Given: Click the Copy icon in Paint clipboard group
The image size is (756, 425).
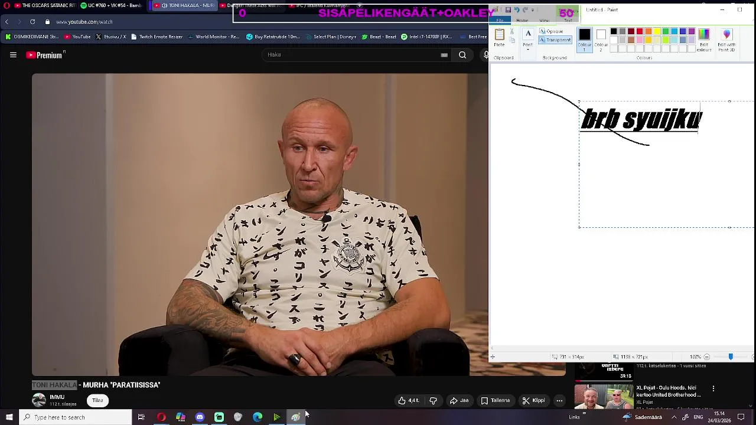Looking at the screenshot, I should (x=511, y=41).
